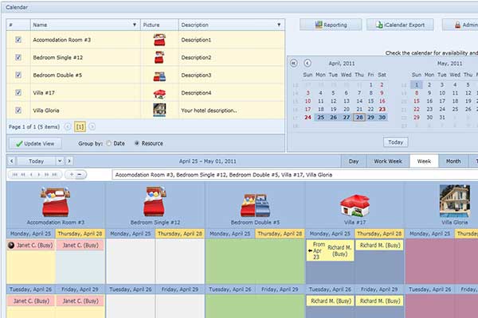The width and height of the screenshot is (478, 318).
Task: Go to previous grid page arrow
Action: tap(68, 126)
